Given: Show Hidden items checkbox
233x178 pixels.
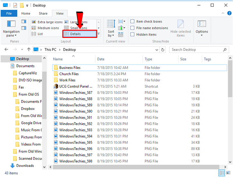Looking at the screenshot, I should [132, 35].
